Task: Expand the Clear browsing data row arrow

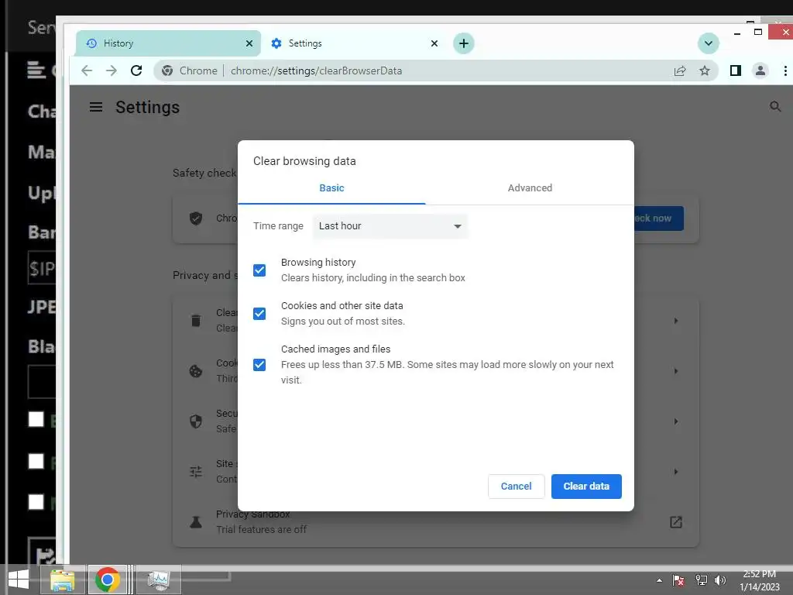Action: point(676,321)
